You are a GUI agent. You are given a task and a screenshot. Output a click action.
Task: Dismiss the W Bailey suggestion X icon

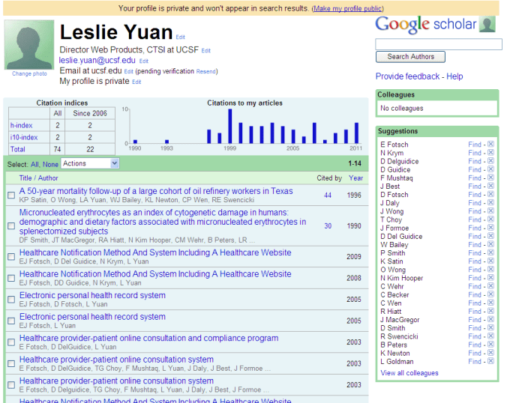click(491, 245)
